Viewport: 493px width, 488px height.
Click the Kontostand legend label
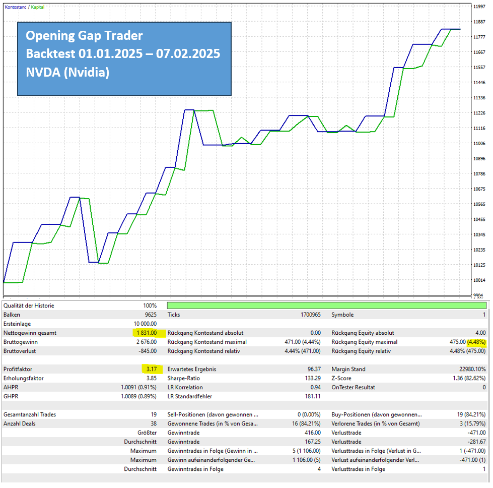16,7
